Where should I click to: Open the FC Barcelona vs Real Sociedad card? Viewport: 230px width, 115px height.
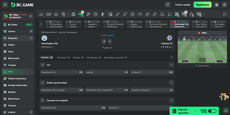(54, 24)
